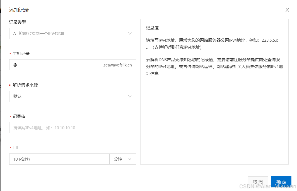The width and height of the screenshot is (297, 191).
Task: Open the 记录类型 record type dropdown
Action: click(73, 33)
